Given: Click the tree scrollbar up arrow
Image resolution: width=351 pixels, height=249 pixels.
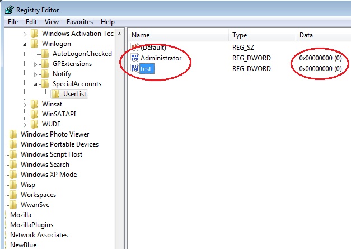Looking at the screenshot, I should pos(120,34).
